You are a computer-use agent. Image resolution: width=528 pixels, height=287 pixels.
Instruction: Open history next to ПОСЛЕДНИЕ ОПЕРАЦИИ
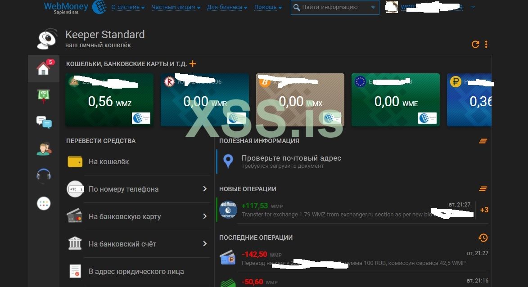tap(483, 238)
